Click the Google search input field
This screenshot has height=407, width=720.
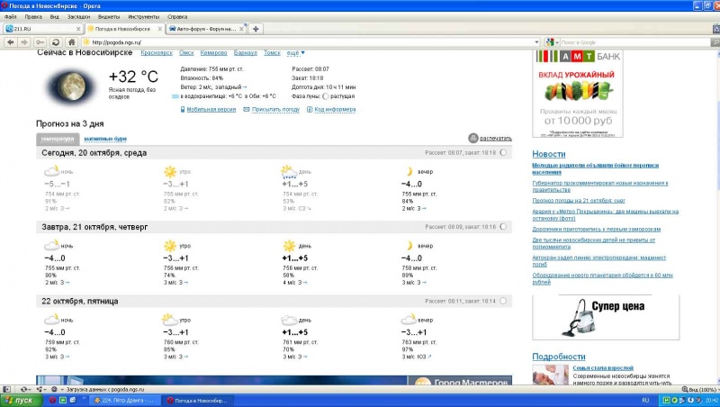click(x=634, y=42)
